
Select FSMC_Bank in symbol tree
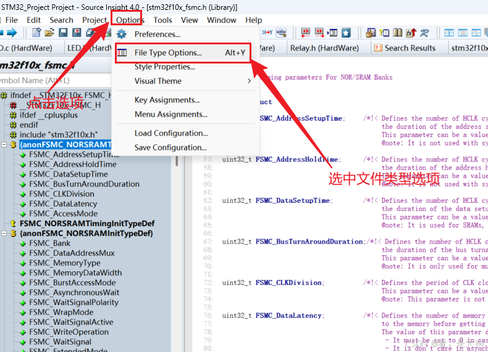click(50, 244)
